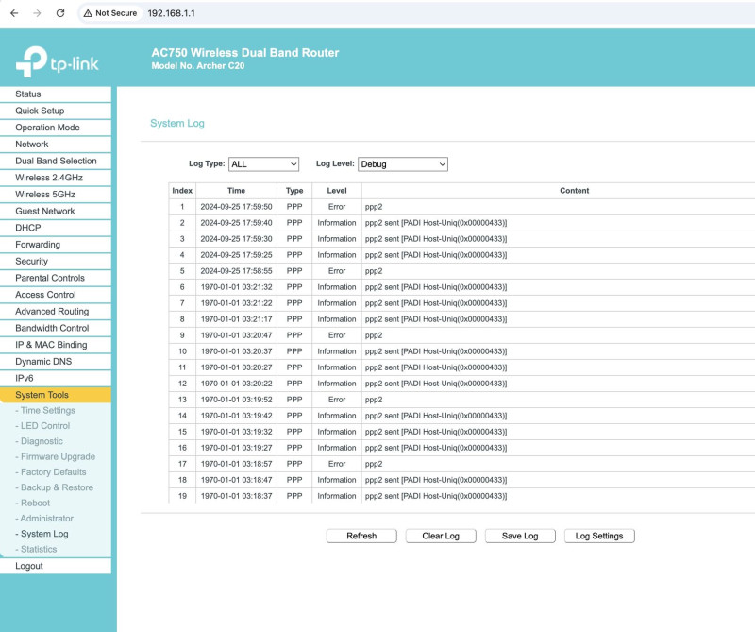Viewport: 755px width, 632px height.
Task: Click the Error level in row 17
Action: (337, 464)
